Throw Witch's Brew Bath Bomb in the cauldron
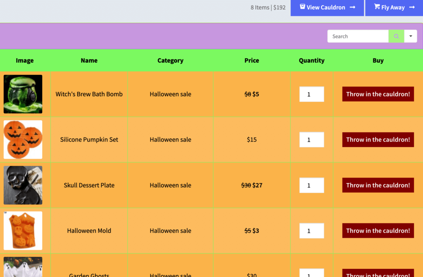The image size is (423, 277). pyautogui.click(x=378, y=94)
